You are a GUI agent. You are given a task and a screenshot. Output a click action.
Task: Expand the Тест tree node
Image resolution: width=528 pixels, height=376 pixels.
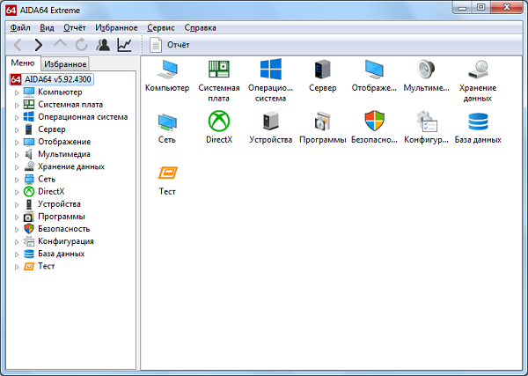pos(17,267)
